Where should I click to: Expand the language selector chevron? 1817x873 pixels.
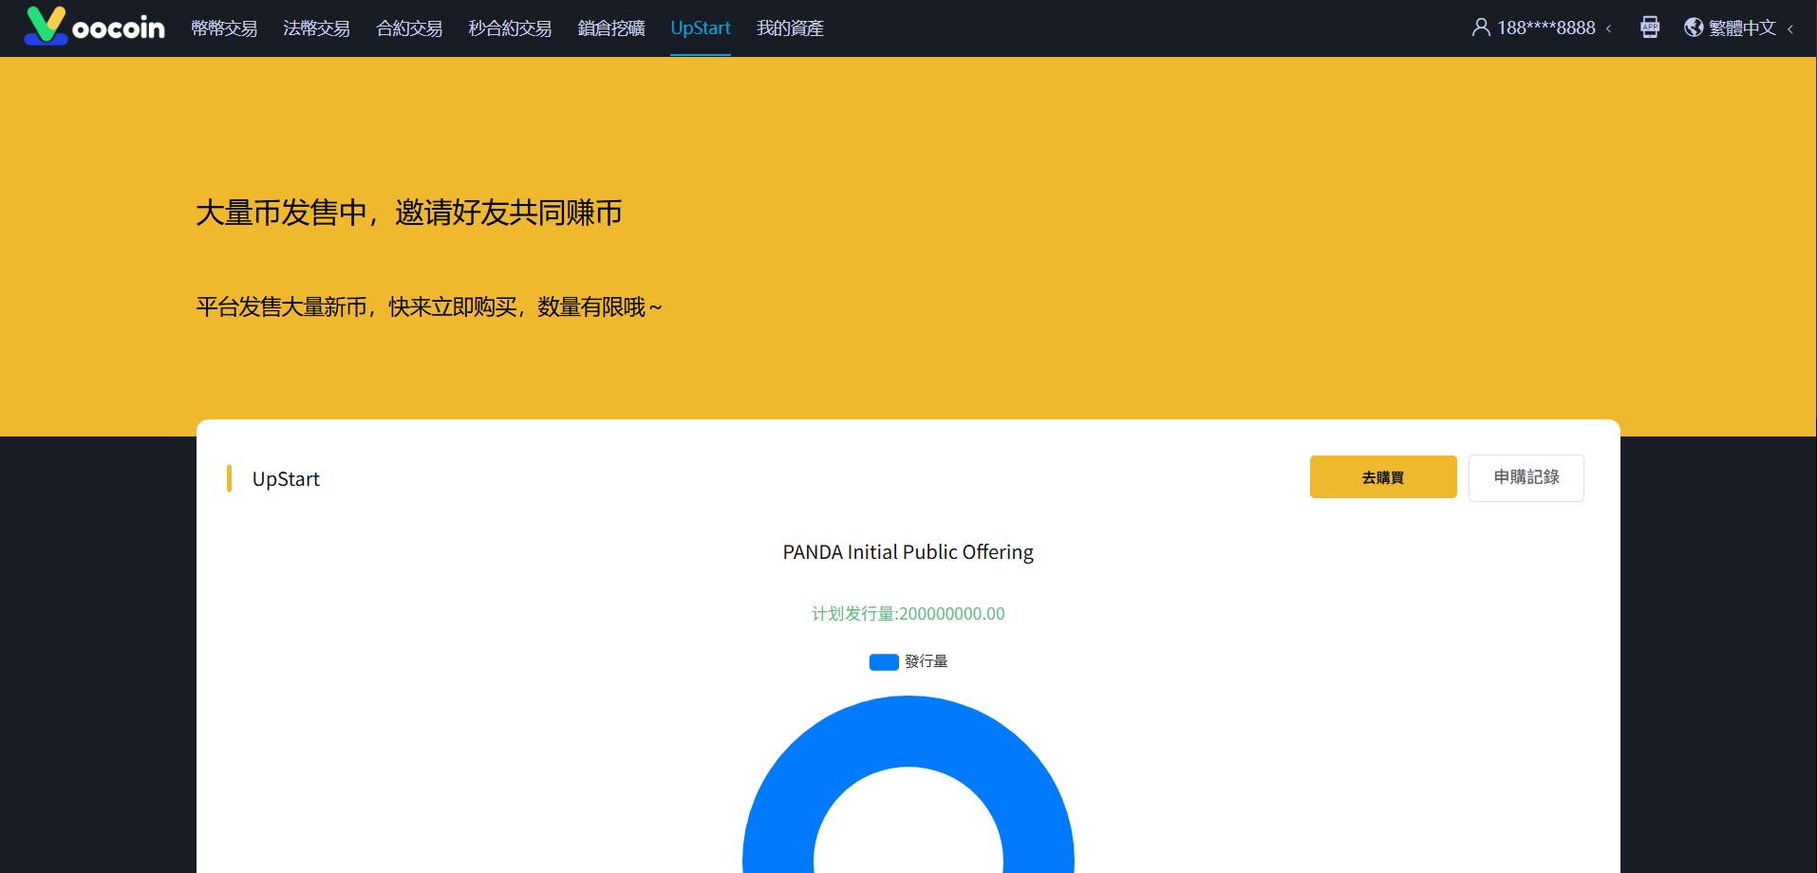tap(1790, 28)
